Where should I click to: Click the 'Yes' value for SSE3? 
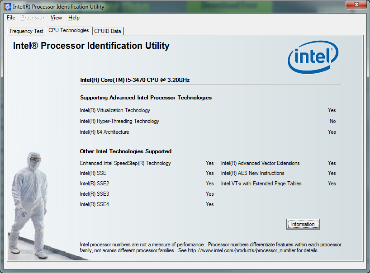(x=209, y=194)
